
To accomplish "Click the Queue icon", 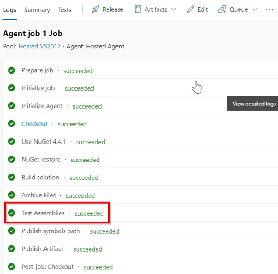I will point(222,9).
